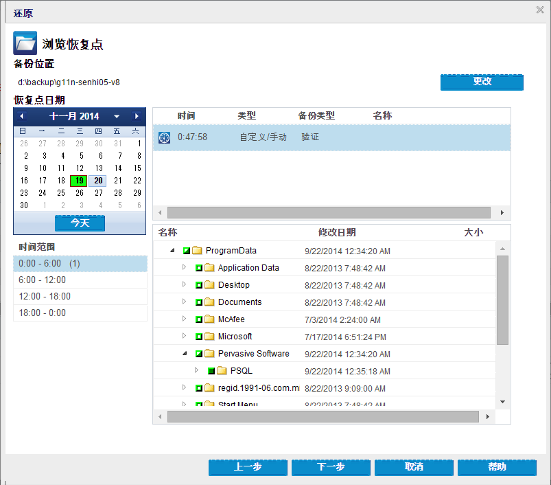The width and height of the screenshot is (551, 485).
Task: Click the ProgramData folder icon
Action: tap(197, 251)
